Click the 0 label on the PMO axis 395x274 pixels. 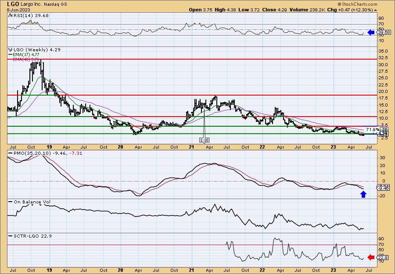[x=384, y=181]
